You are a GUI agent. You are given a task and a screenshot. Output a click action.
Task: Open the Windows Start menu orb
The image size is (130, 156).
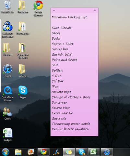5,152
